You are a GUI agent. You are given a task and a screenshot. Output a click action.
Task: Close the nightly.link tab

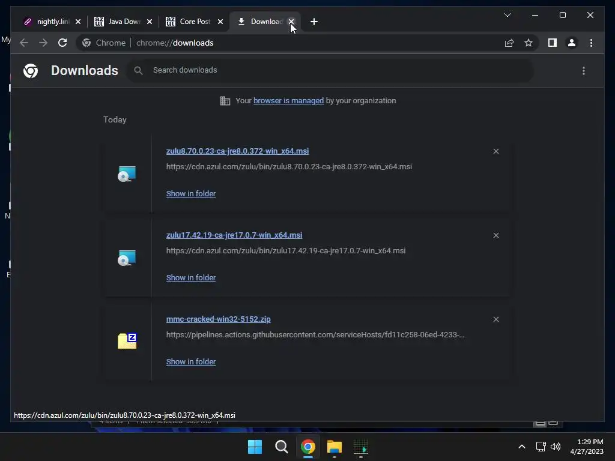tap(78, 22)
